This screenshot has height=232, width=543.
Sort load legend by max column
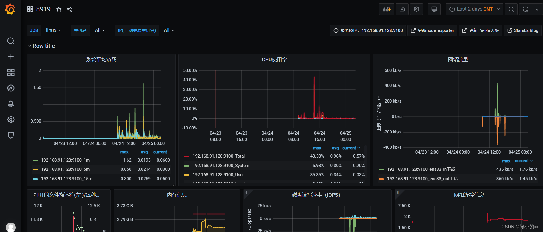point(124,152)
